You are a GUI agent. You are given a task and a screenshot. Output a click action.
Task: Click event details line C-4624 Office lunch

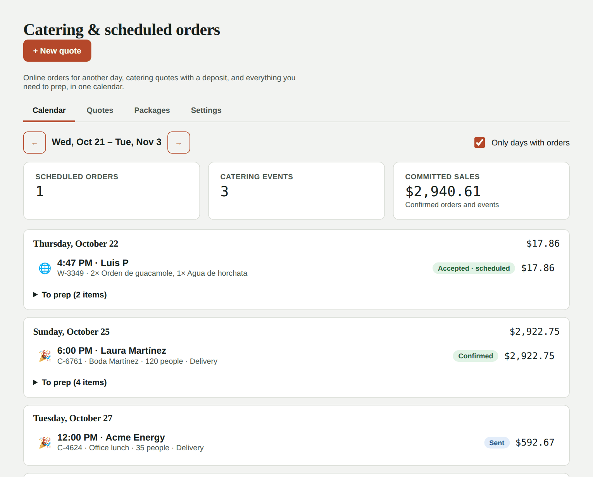[x=130, y=448]
